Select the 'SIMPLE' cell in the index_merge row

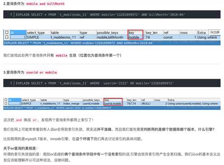27,104
